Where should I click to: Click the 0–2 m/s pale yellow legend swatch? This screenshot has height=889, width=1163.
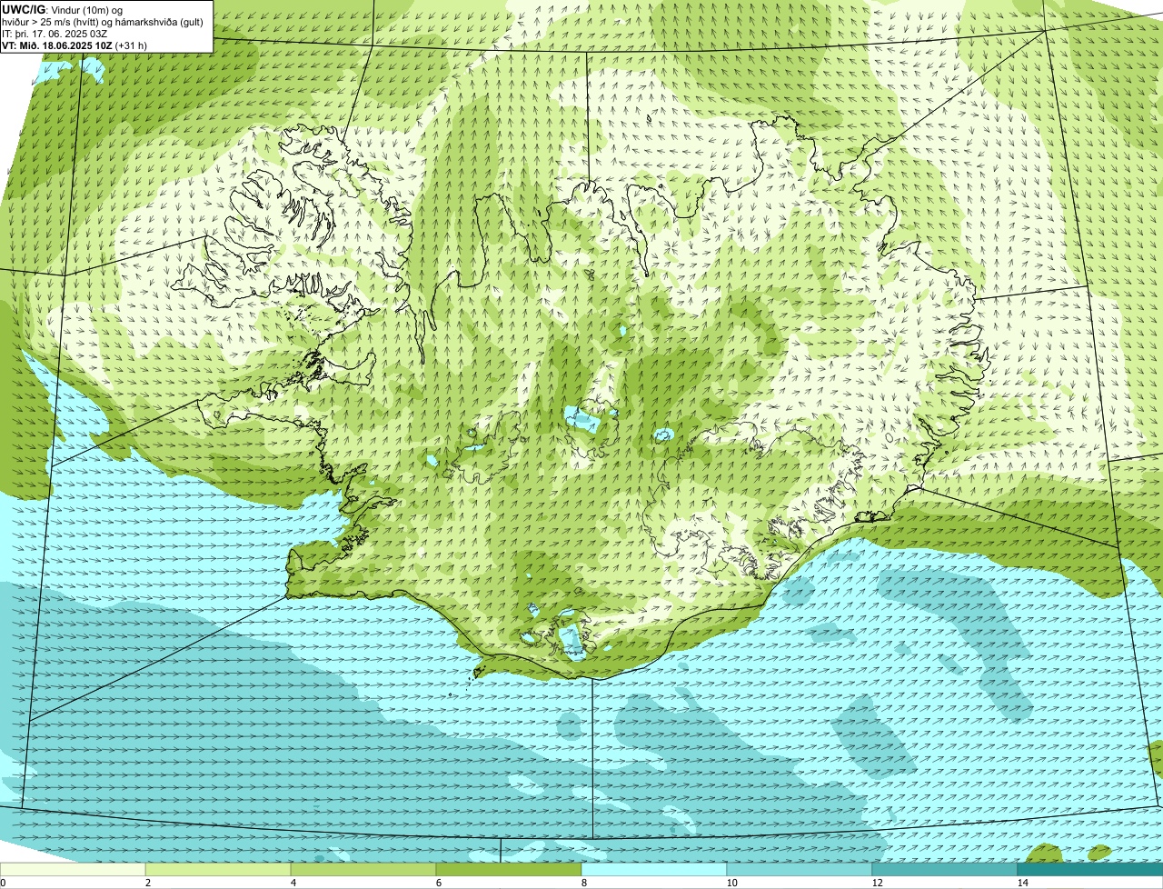[x=73, y=869]
